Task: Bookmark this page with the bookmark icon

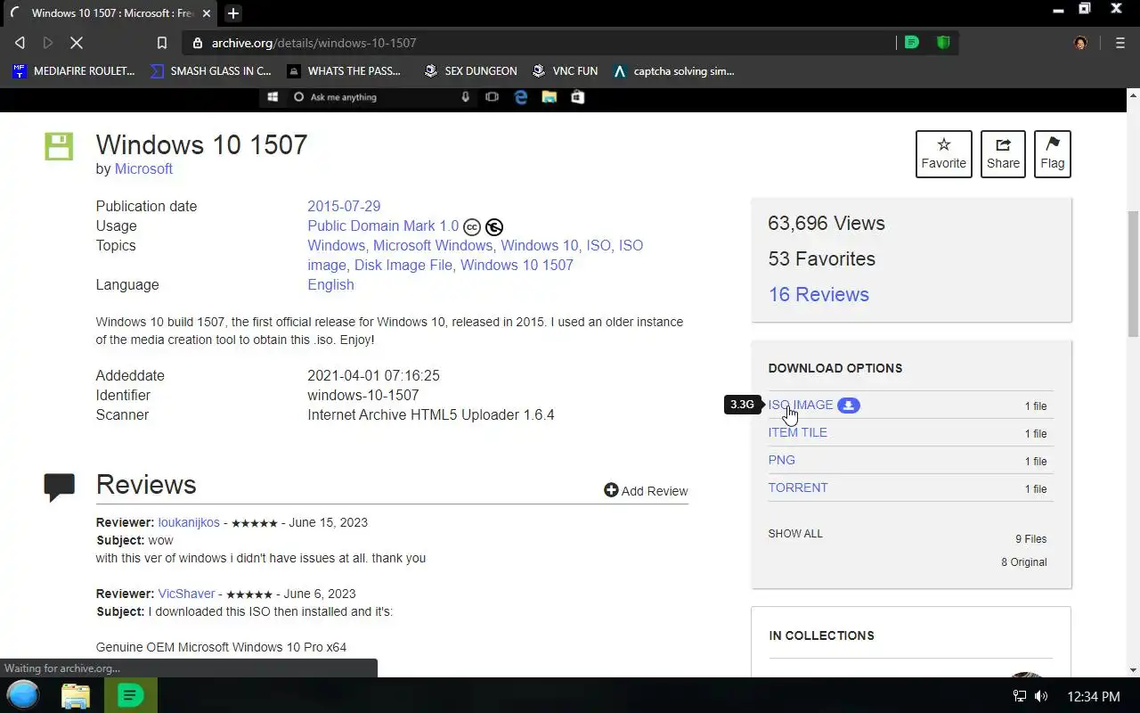Action: 161,43
